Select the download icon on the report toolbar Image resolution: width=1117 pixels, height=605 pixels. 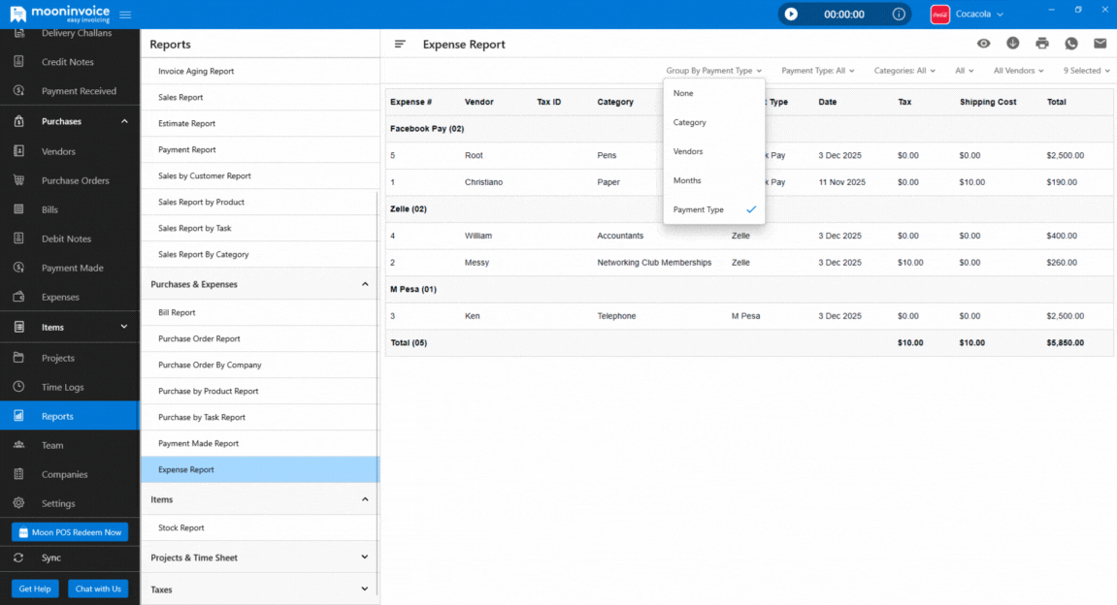pos(1012,44)
